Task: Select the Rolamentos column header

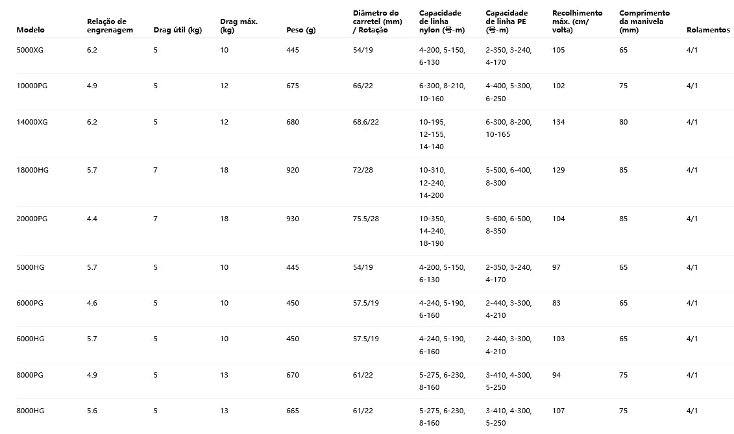Action: pos(708,30)
